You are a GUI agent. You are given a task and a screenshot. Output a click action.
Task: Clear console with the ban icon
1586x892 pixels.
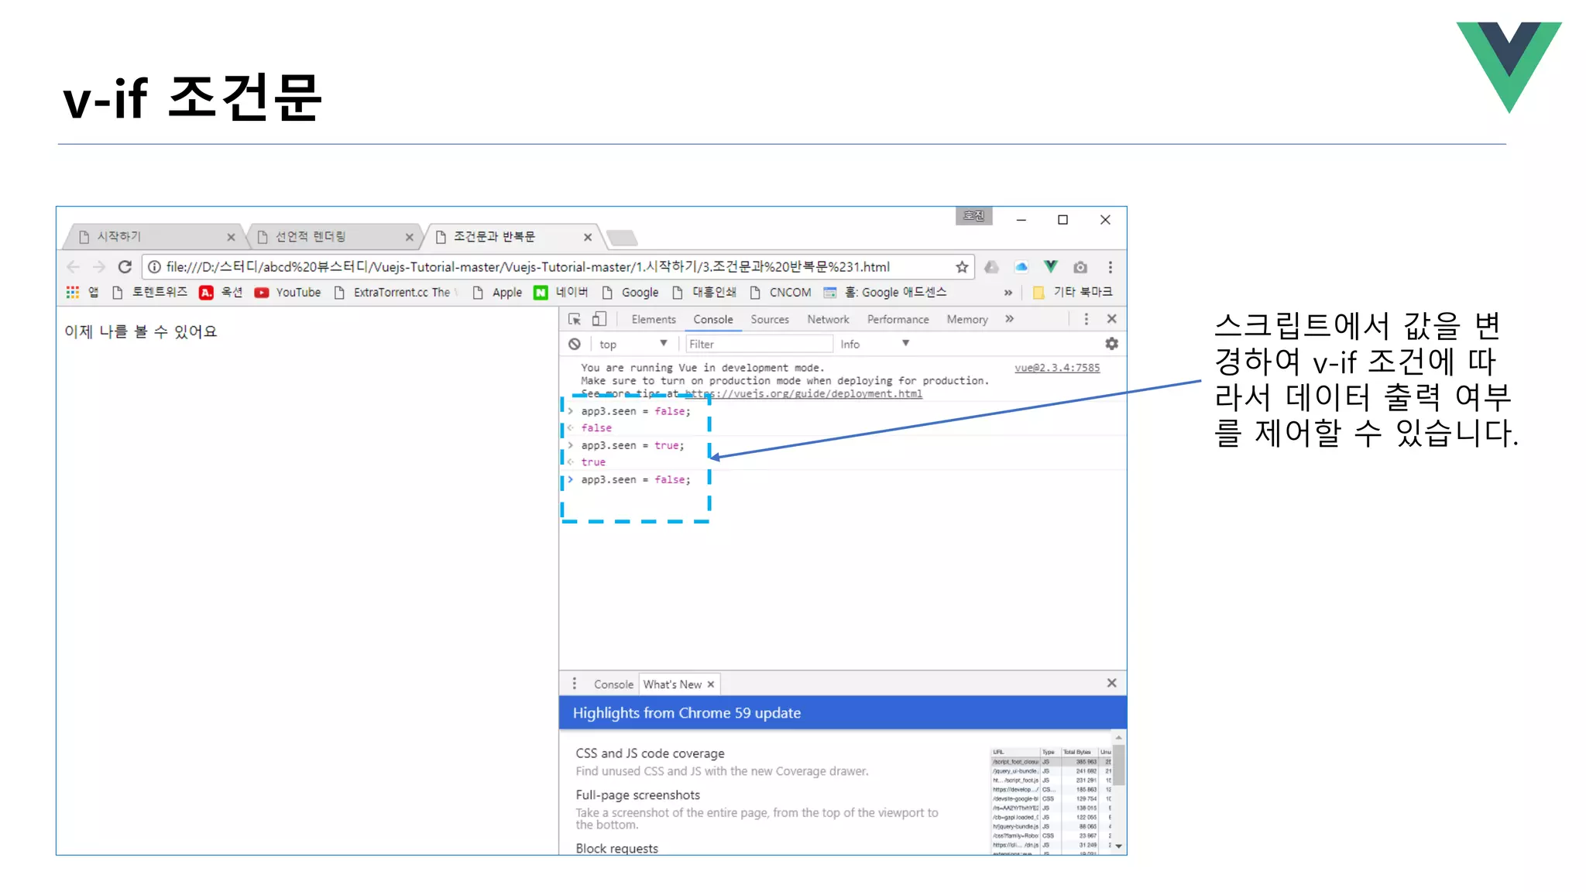[575, 344]
